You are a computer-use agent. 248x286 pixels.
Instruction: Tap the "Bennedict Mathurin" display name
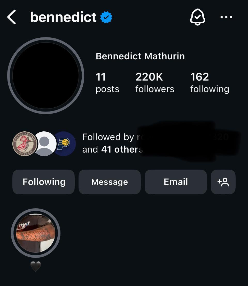(140, 56)
